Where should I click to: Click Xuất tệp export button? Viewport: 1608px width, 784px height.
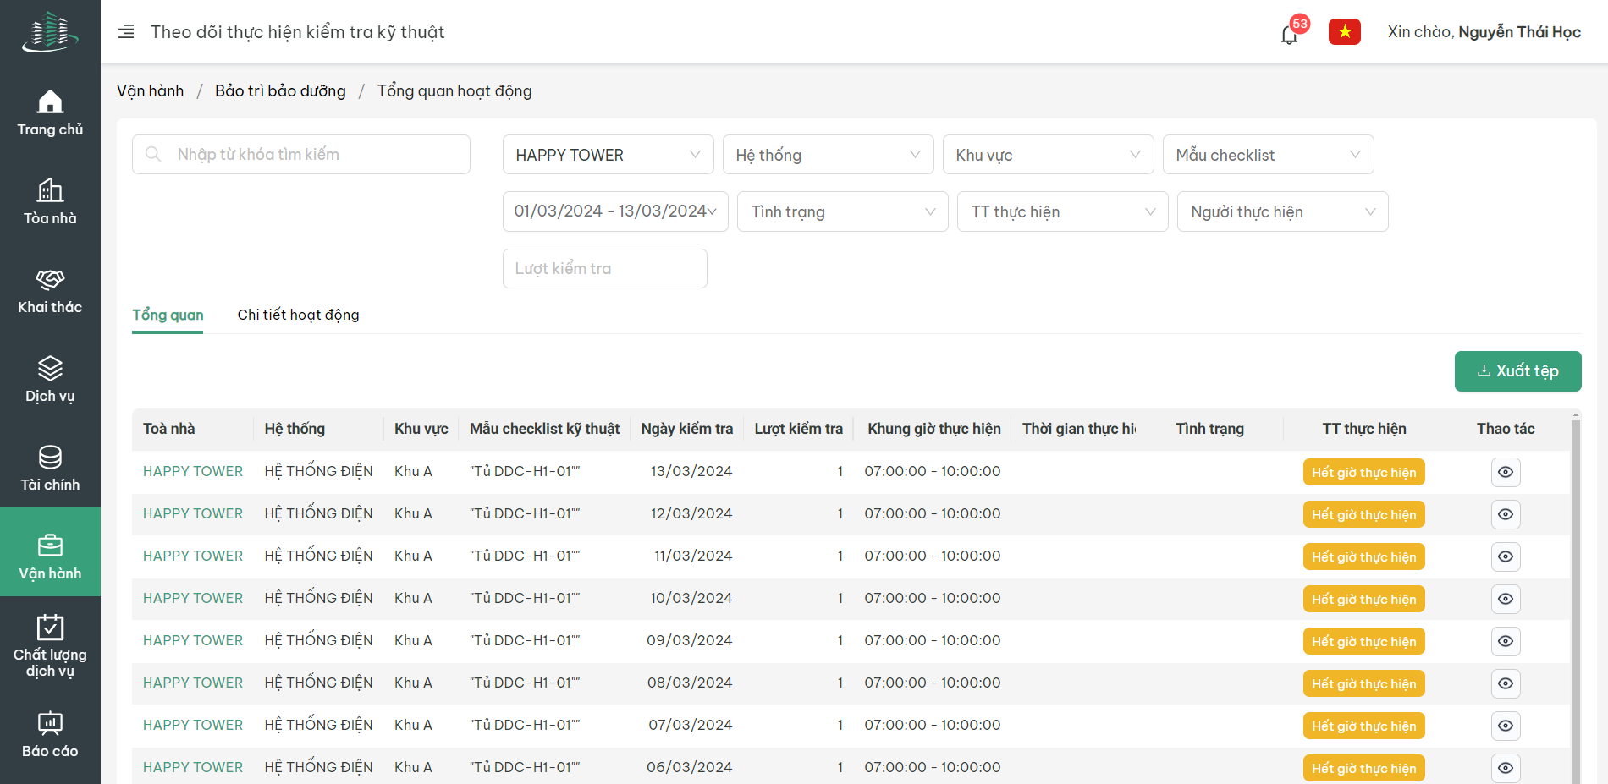tap(1518, 371)
